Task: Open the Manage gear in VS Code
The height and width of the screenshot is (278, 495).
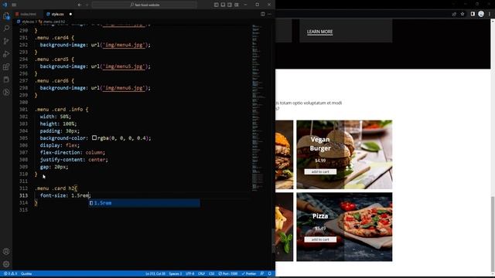Action: tap(6, 264)
